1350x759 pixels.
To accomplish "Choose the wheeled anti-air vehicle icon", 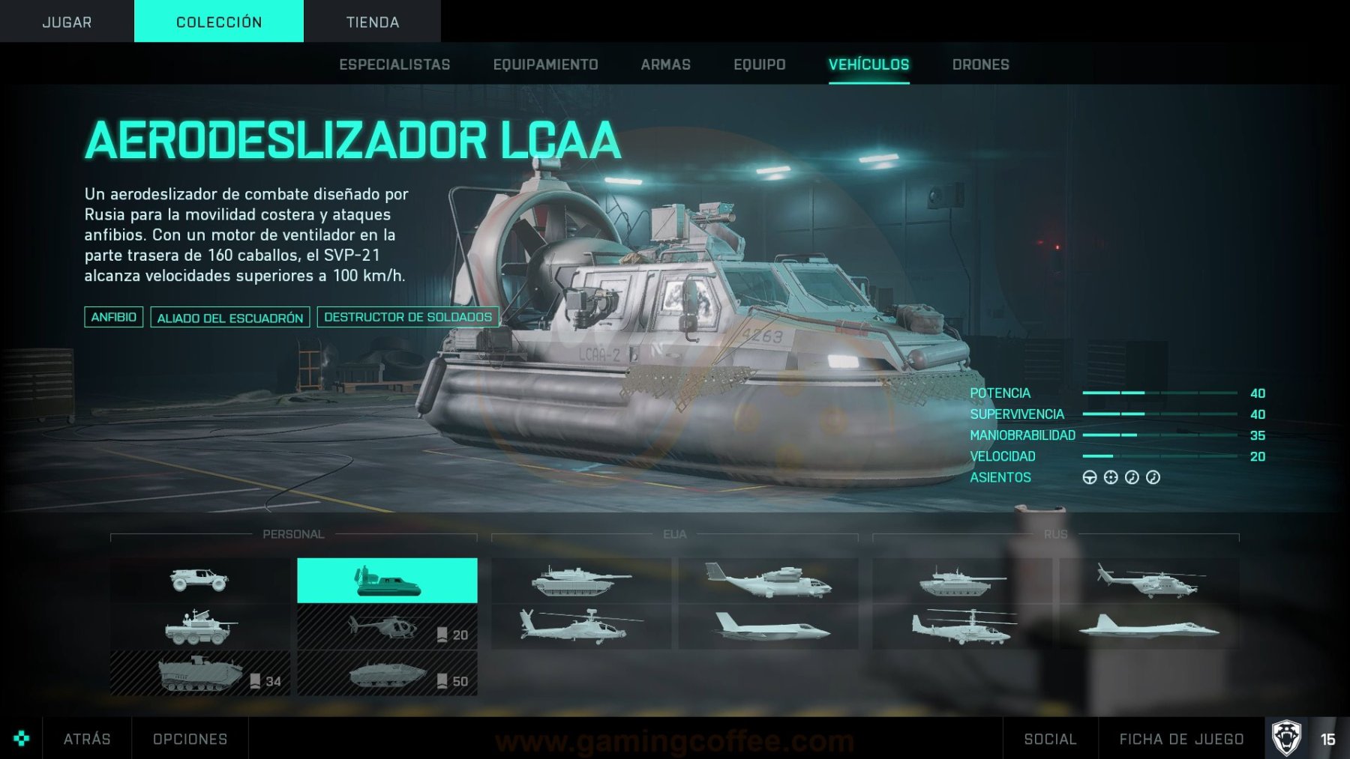I will (x=199, y=626).
